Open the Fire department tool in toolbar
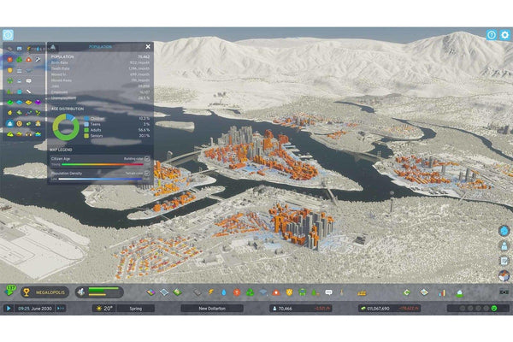 tap(276, 292)
